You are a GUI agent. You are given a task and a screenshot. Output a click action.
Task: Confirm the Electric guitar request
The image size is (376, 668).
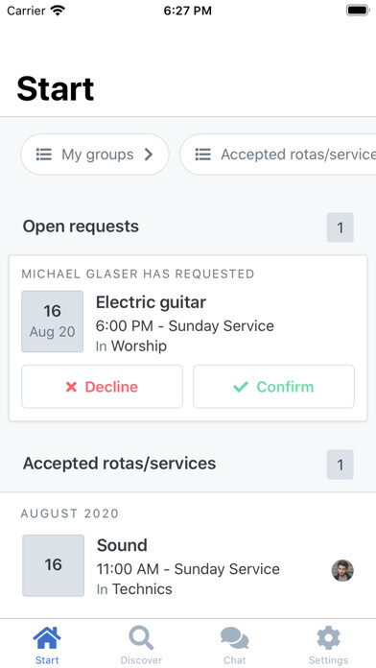coord(273,387)
